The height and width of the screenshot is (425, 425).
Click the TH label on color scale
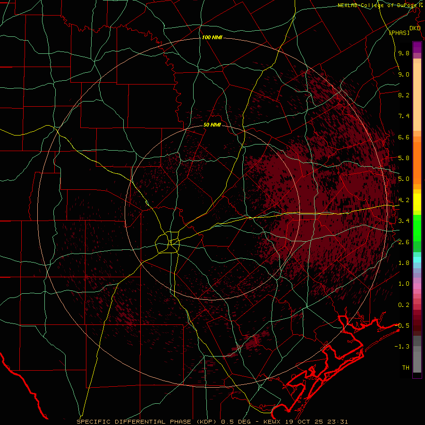pyautogui.click(x=406, y=368)
